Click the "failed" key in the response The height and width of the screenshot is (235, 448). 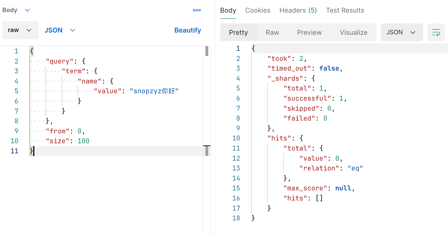[x=299, y=118]
